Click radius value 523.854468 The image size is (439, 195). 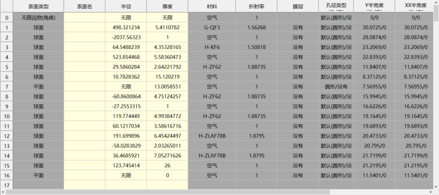pos(126,57)
